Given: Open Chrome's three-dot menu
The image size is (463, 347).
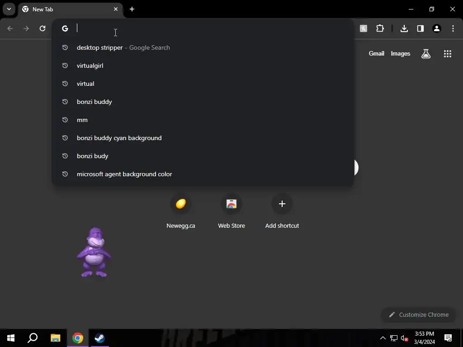Looking at the screenshot, I should coord(453,28).
